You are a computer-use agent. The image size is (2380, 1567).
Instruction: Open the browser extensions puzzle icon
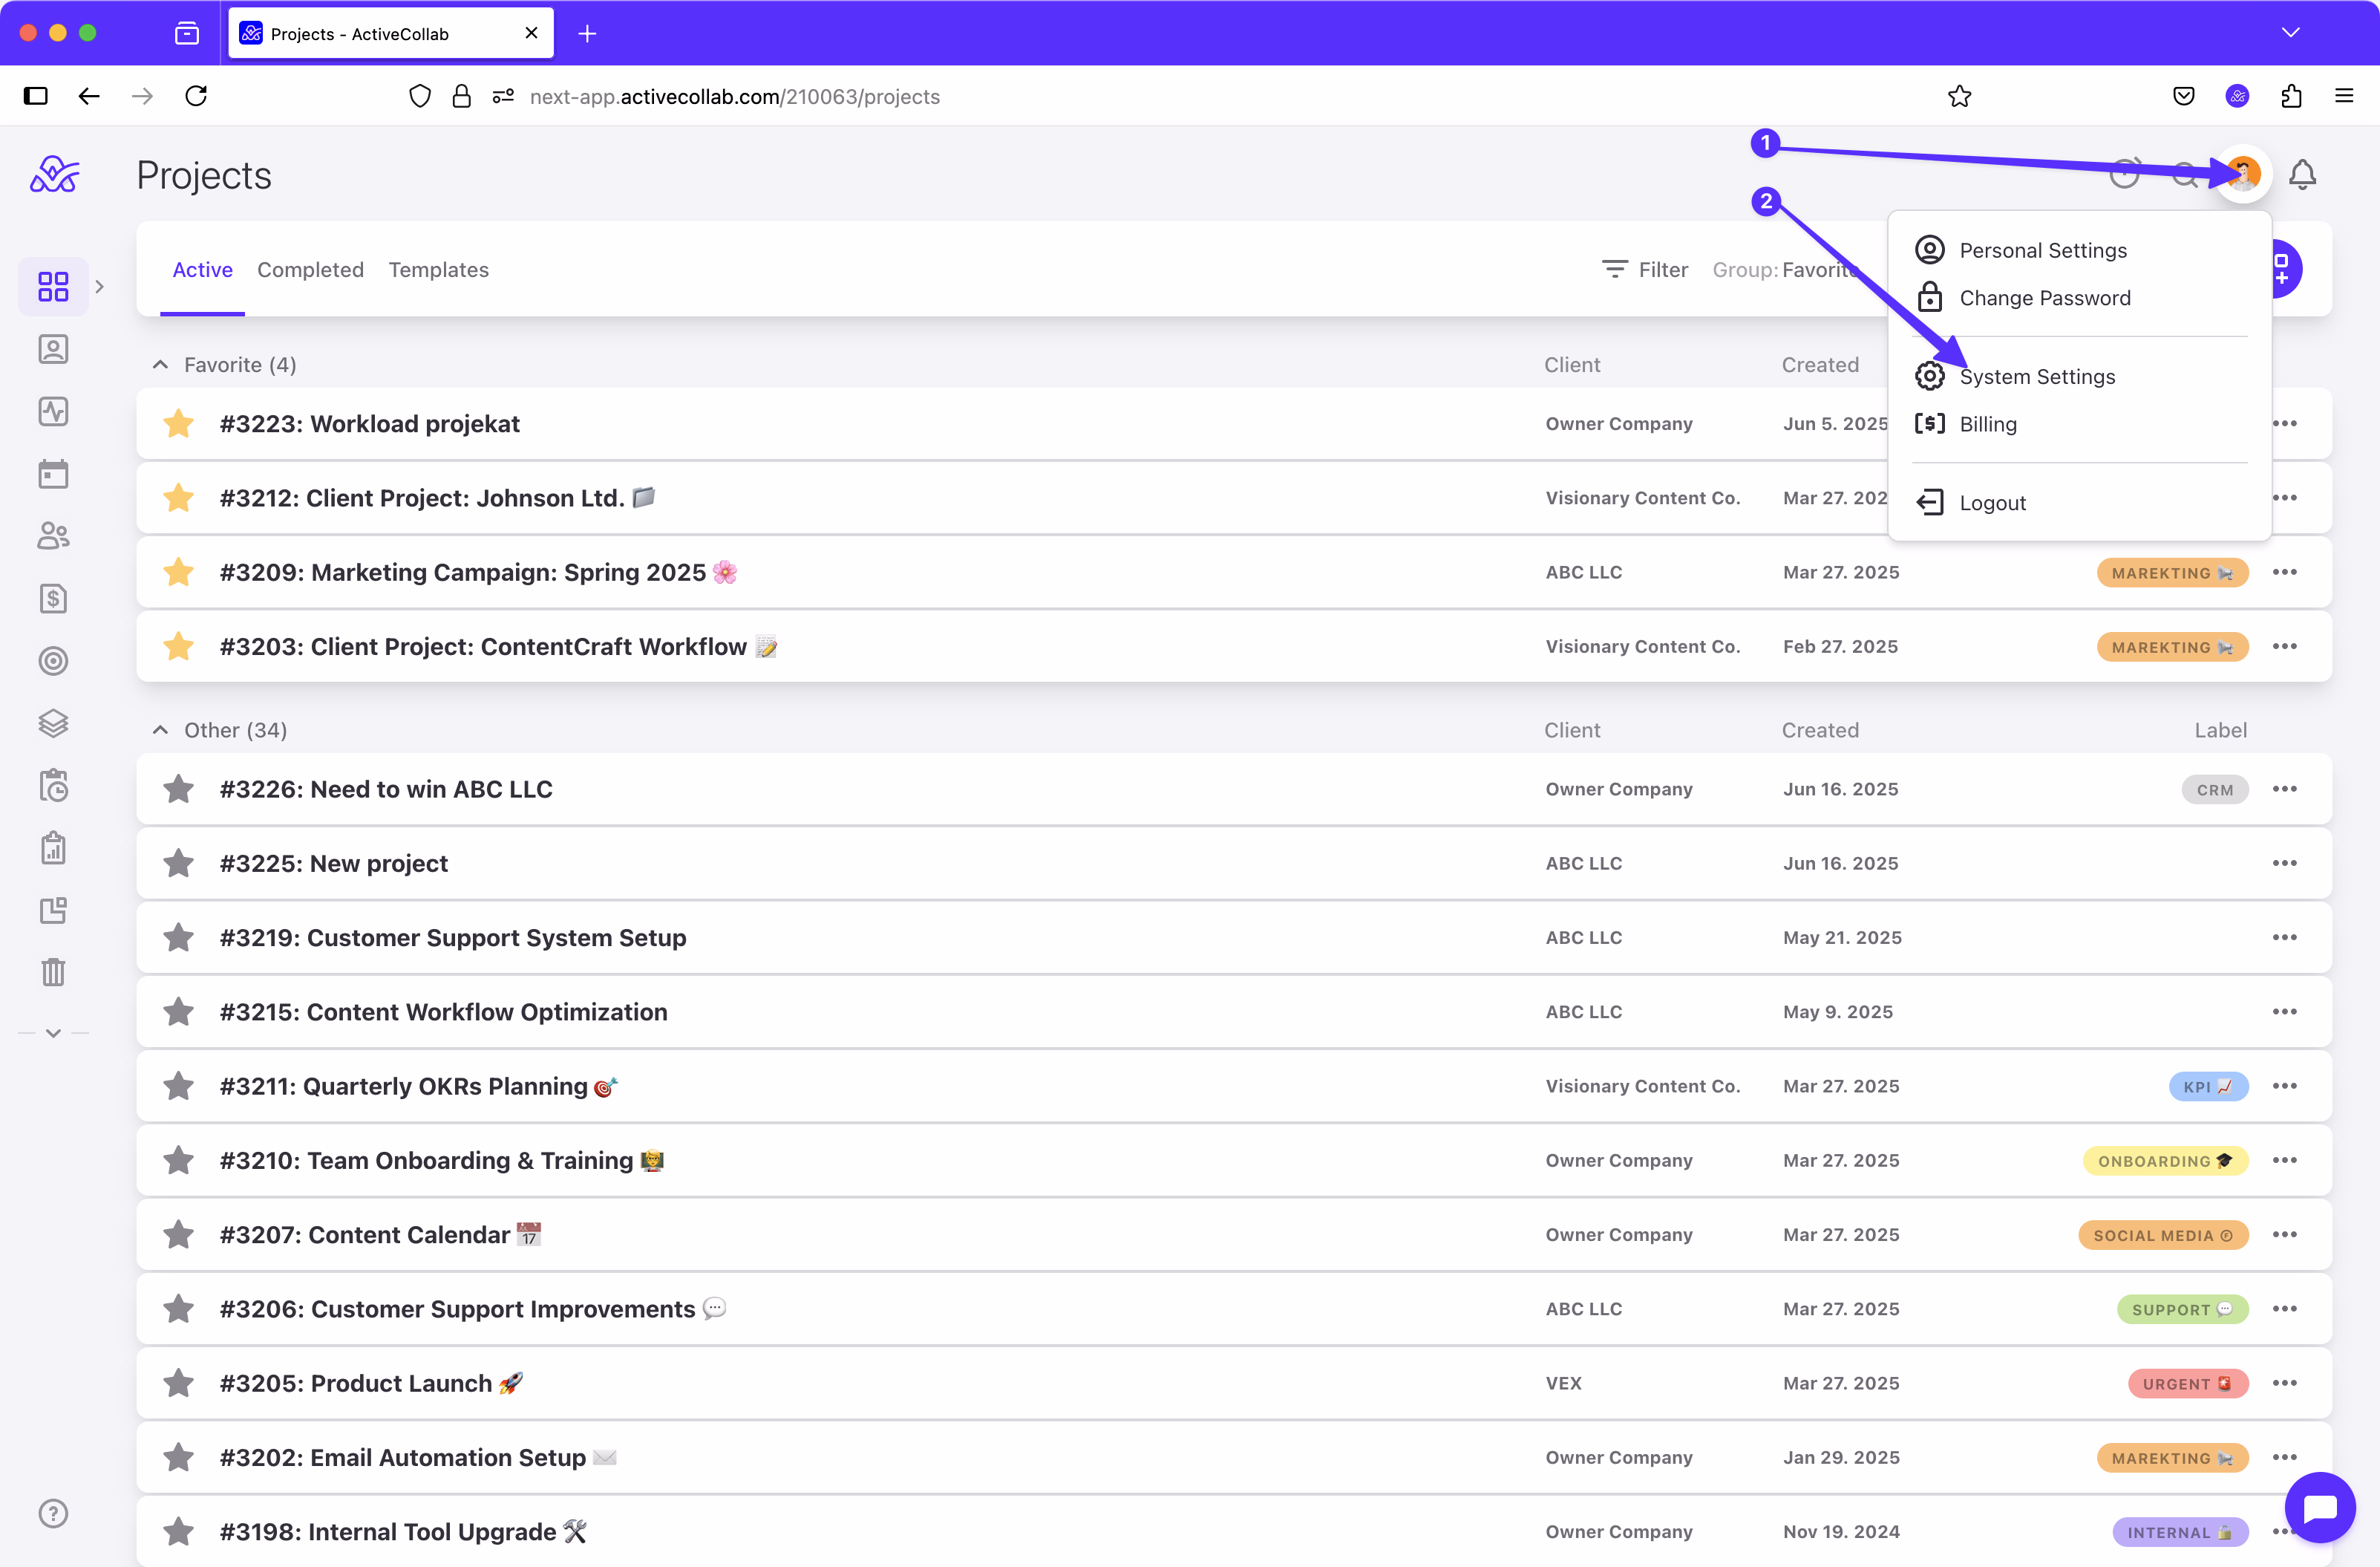pyautogui.click(x=2291, y=96)
